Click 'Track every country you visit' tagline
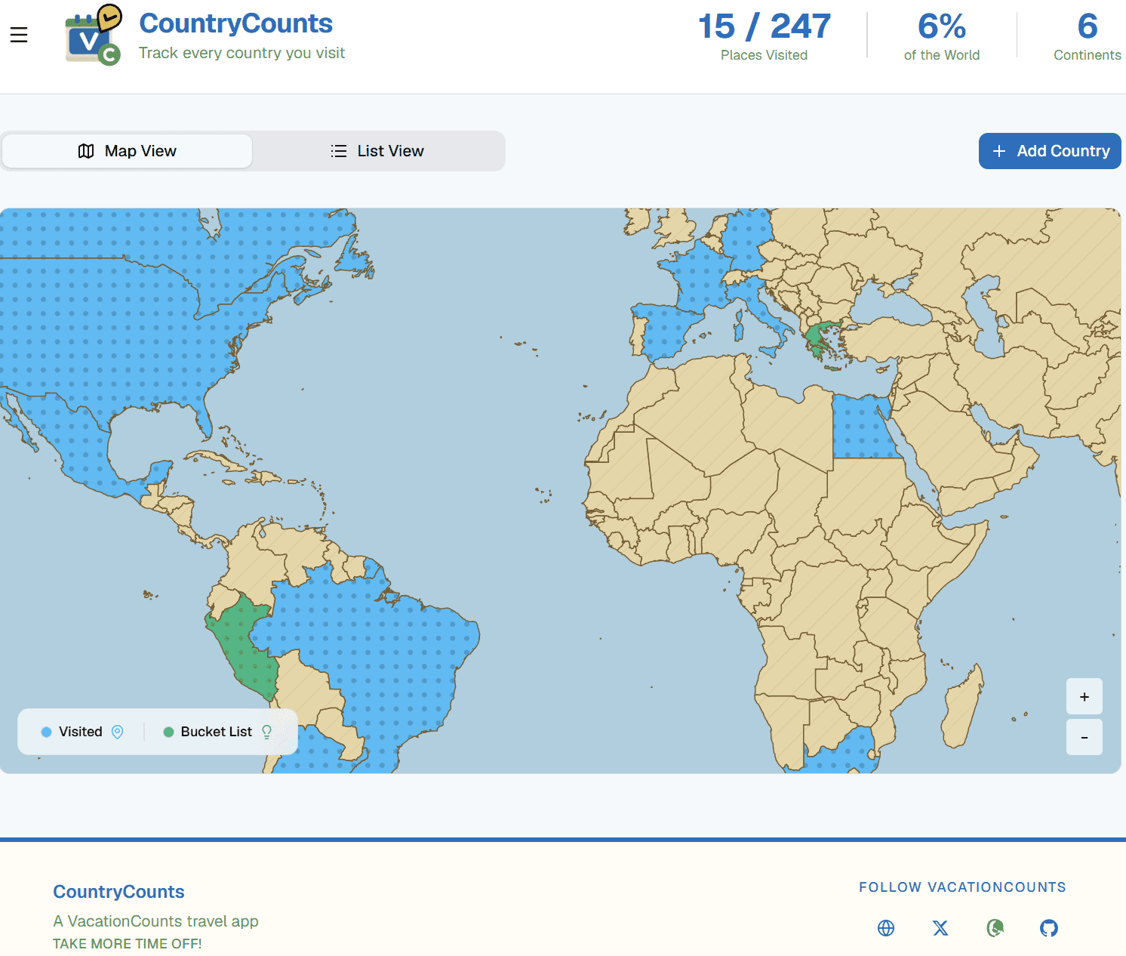The image size is (1126, 956). point(242,53)
